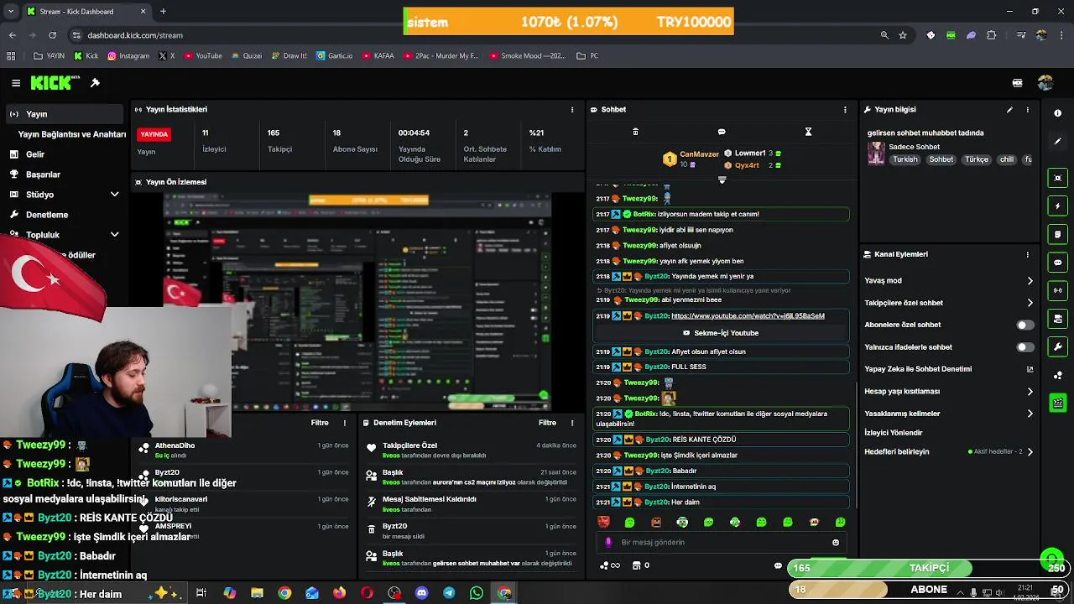Expand Yavaş mod options
Viewport: 1074px width, 604px height.
(1030, 281)
